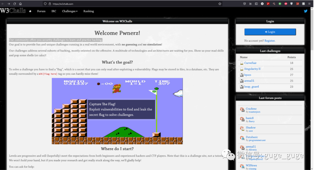Click the red pickaxe extension icon
The image size is (314, 170).
[268, 4]
